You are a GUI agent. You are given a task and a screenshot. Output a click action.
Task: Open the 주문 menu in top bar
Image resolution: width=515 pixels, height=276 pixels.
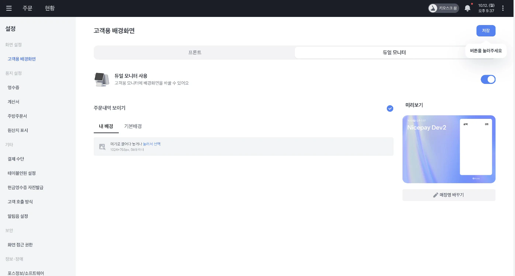[27, 8]
